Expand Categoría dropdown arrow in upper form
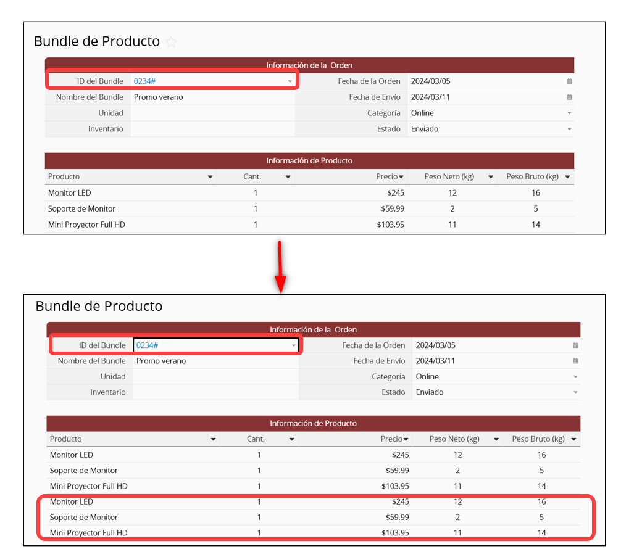621x557 pixels. 569,113
